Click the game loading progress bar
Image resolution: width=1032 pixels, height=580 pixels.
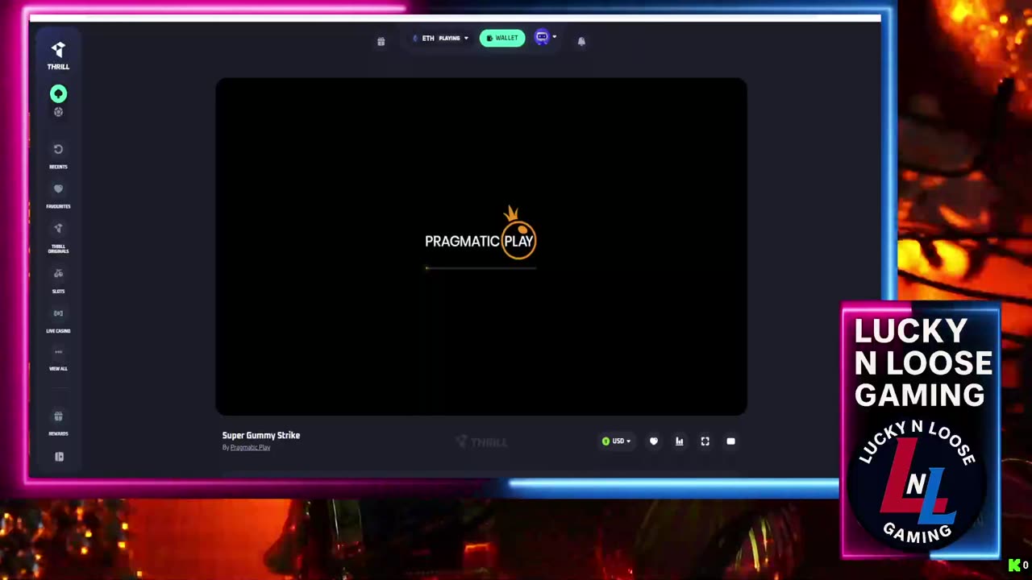pos(481,268)
